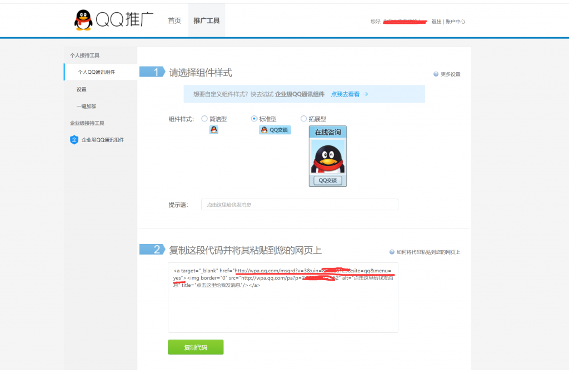Select the 标准型 radio button

tap(254, 119)
